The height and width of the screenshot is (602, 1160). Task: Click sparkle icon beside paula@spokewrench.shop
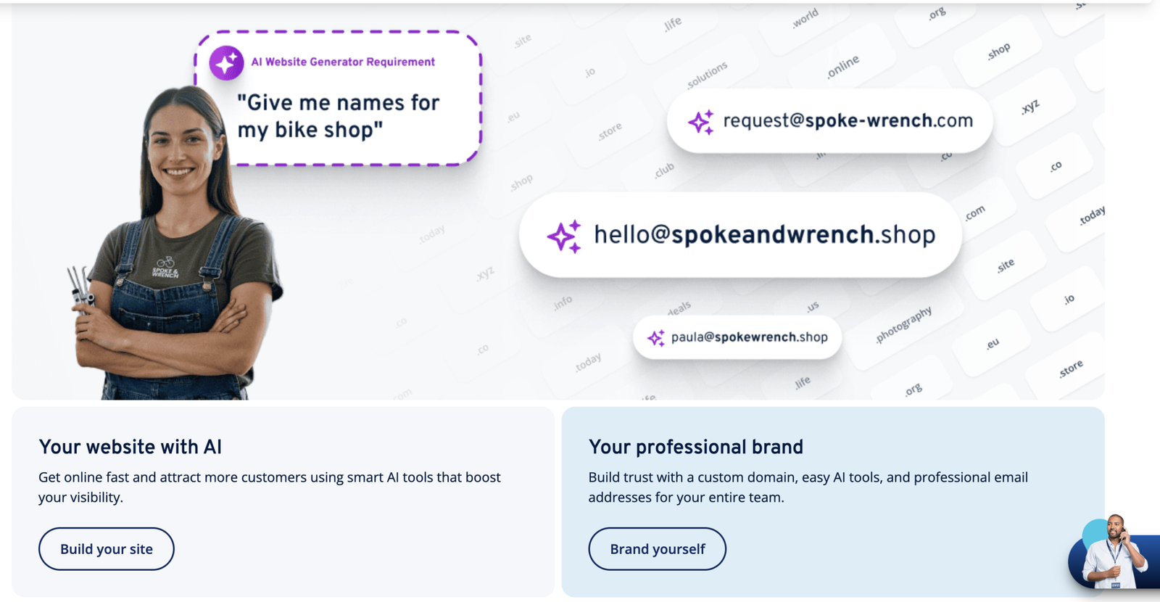(x=656, y=338)
